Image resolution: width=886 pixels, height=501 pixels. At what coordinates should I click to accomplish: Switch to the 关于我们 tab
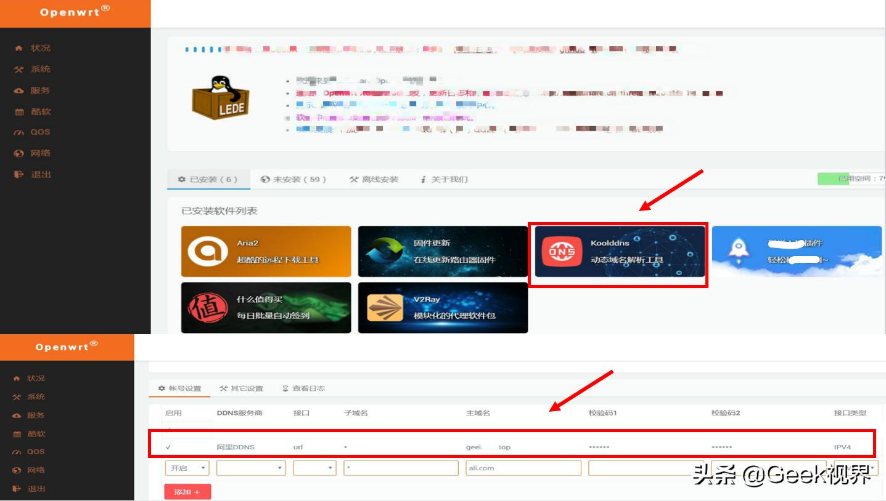click(444, 180)
